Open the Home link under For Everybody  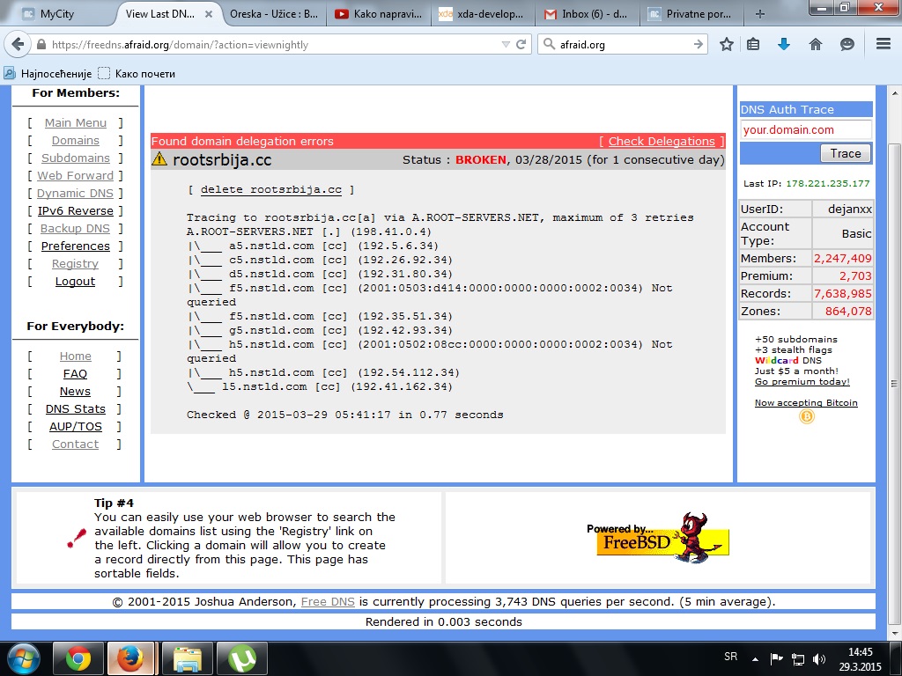point(76,356)
